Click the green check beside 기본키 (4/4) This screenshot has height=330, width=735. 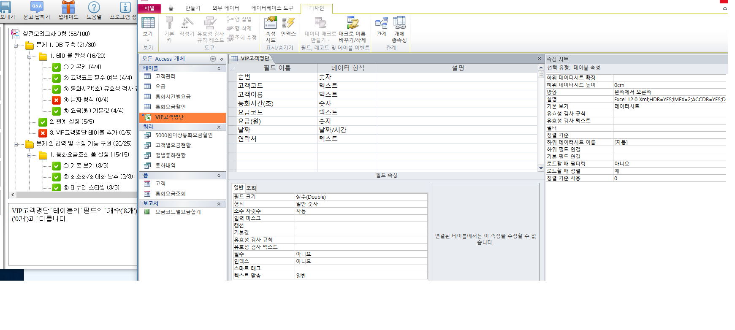point(56,67)
